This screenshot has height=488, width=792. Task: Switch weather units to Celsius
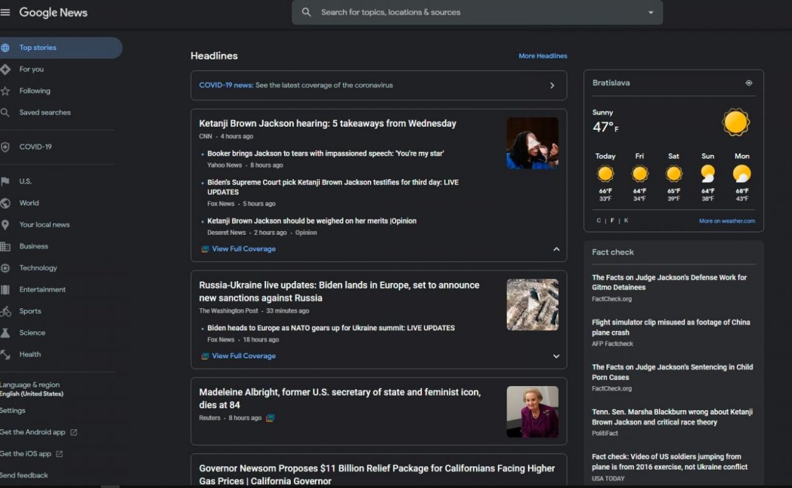click(597, 220)
